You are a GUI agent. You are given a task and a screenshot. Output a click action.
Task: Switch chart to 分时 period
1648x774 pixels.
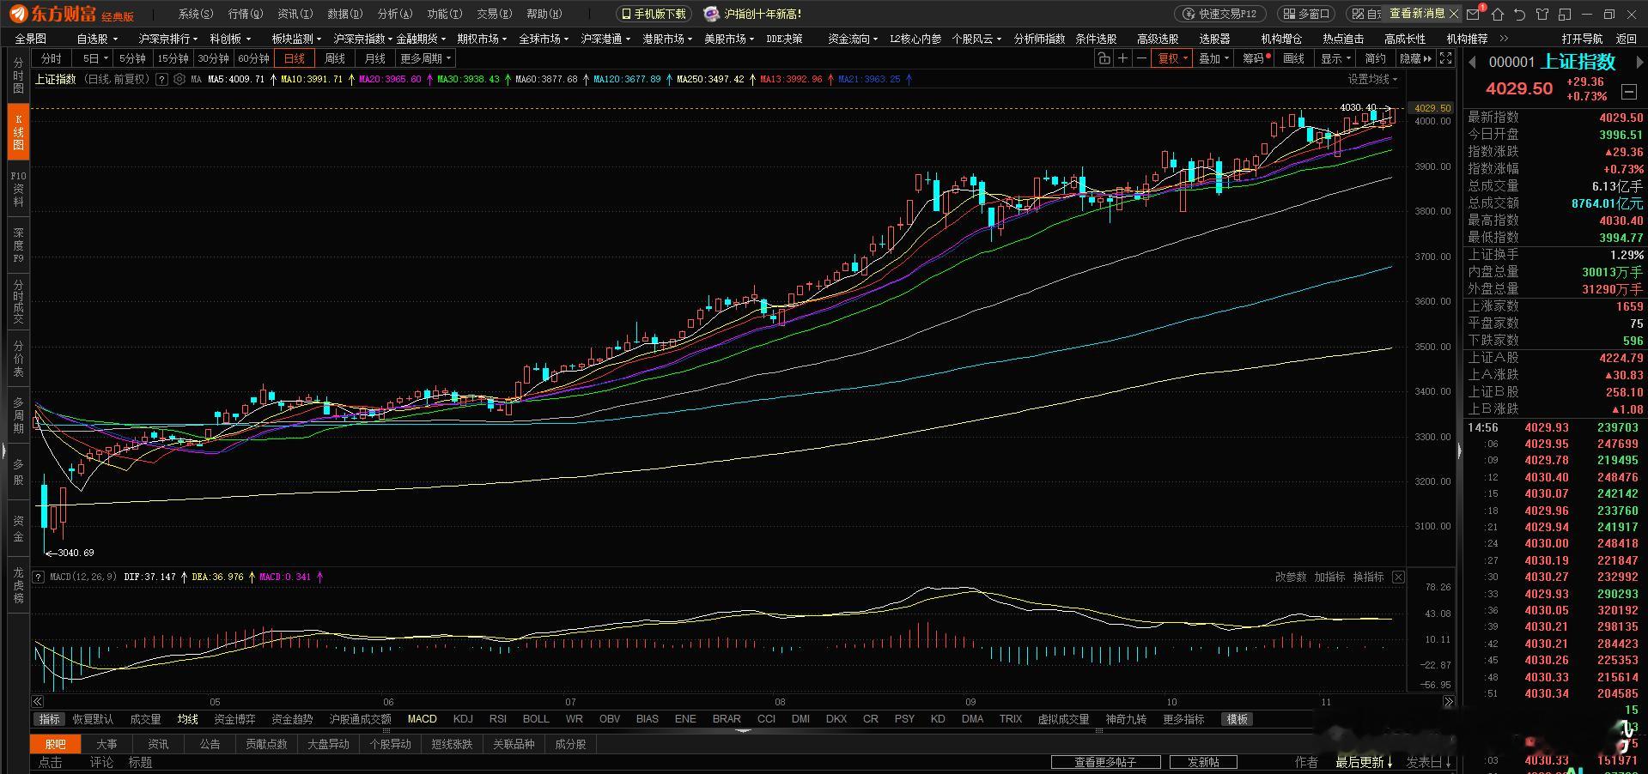[52, 58]
